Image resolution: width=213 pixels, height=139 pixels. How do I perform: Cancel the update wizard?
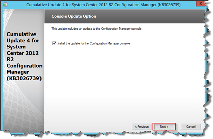point(191,127)
